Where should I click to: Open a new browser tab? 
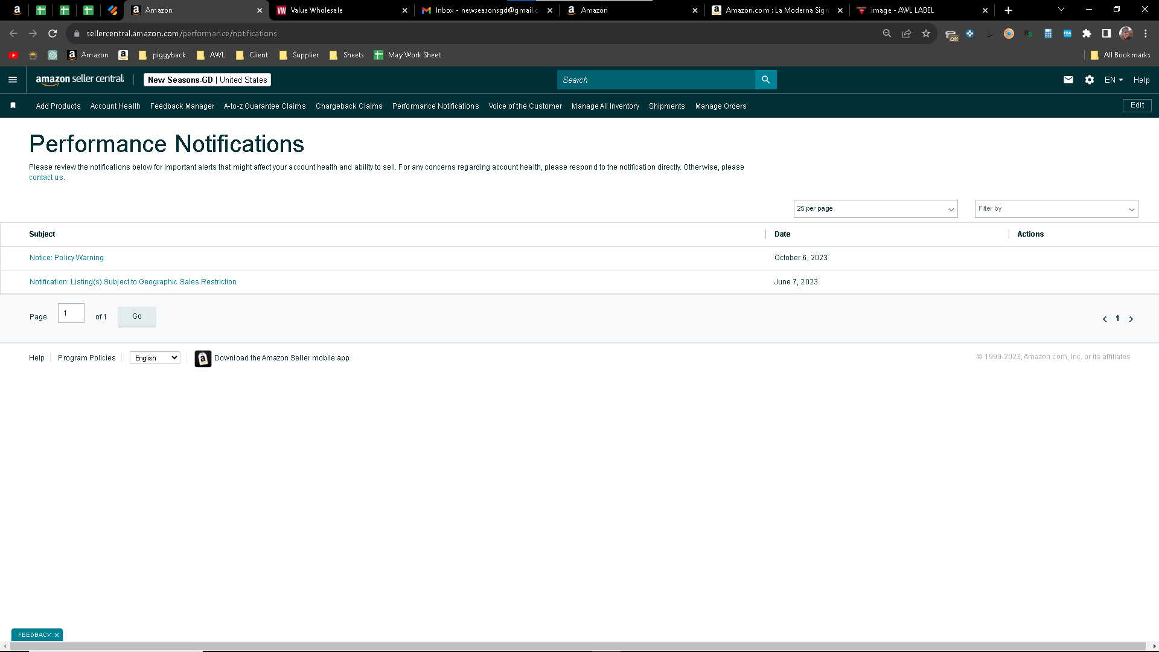[x=1008, y=10]
